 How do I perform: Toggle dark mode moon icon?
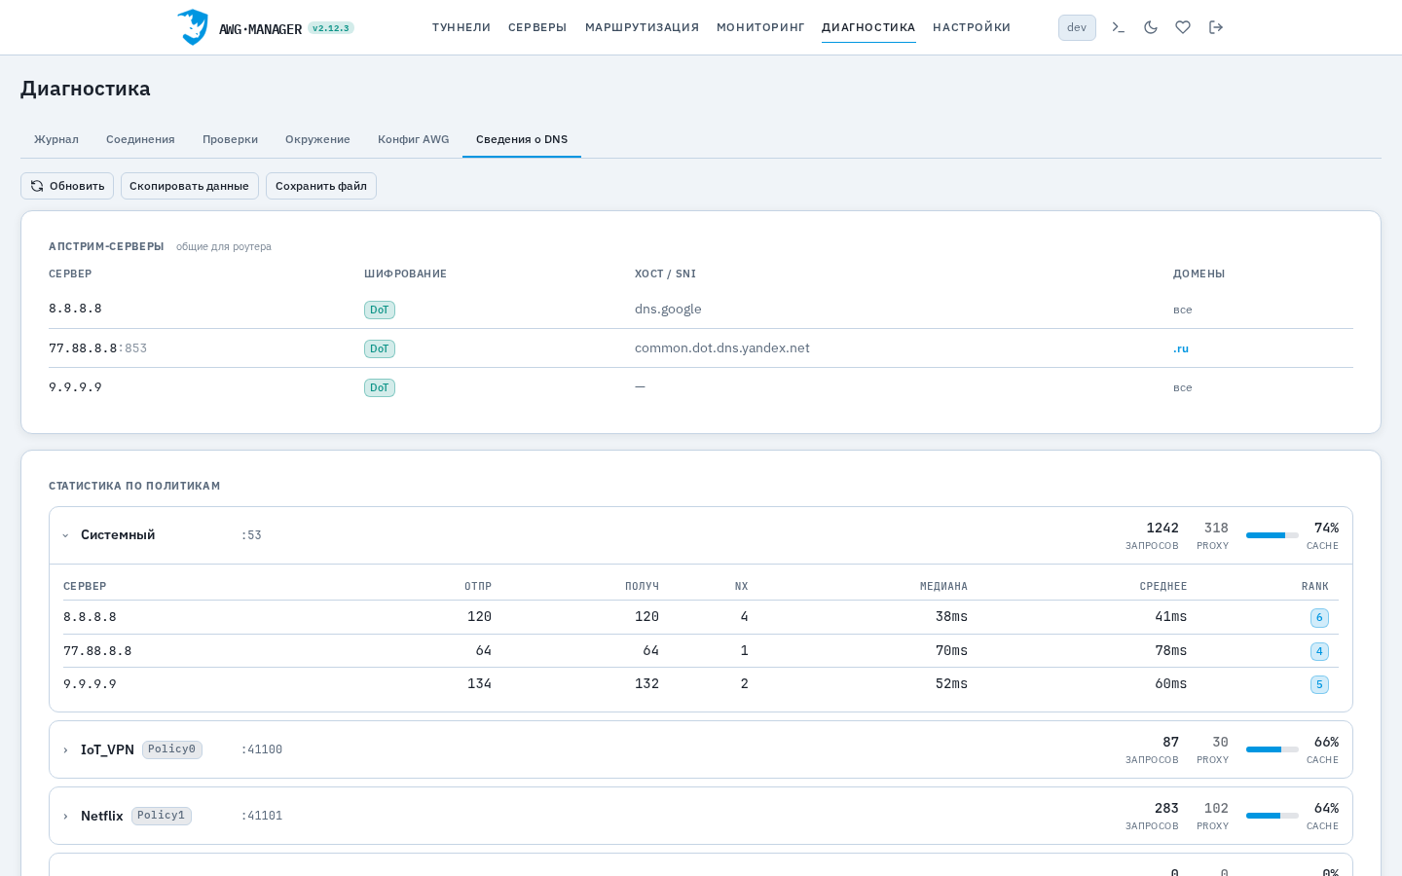click(1151, 27)
